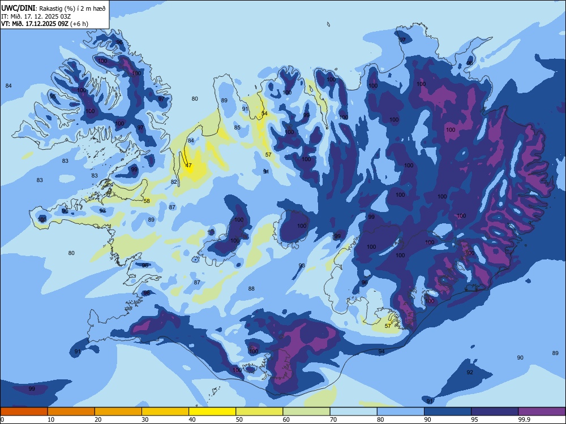Select the legend tick label 30
This screenshot has width=566, height=424.
145,419
